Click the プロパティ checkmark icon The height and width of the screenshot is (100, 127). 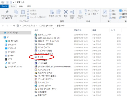click(x=105, y=12)
